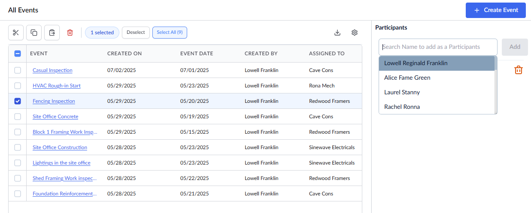Click the EVENT column header
The height and width of the screenshot is (213, 531).
[39, 54]
